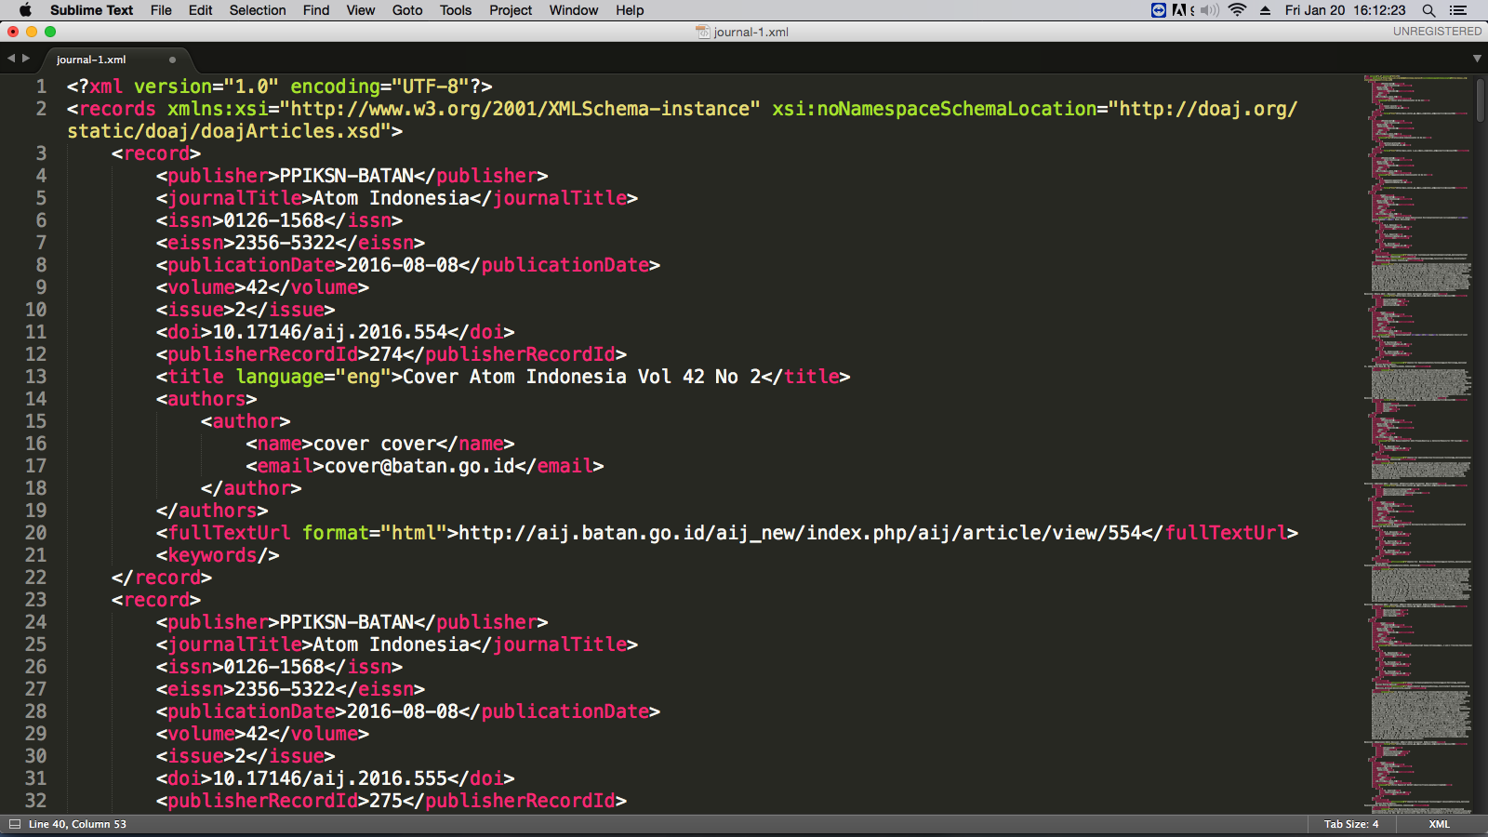Open the TeamViewer menu bar icon
1488x837 pixels.
point(1159,10)
